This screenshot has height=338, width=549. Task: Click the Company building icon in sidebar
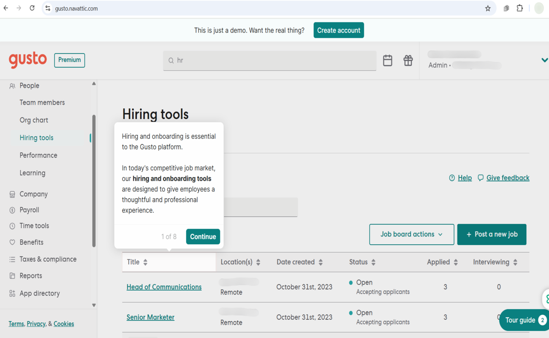[x=12, y=194]
